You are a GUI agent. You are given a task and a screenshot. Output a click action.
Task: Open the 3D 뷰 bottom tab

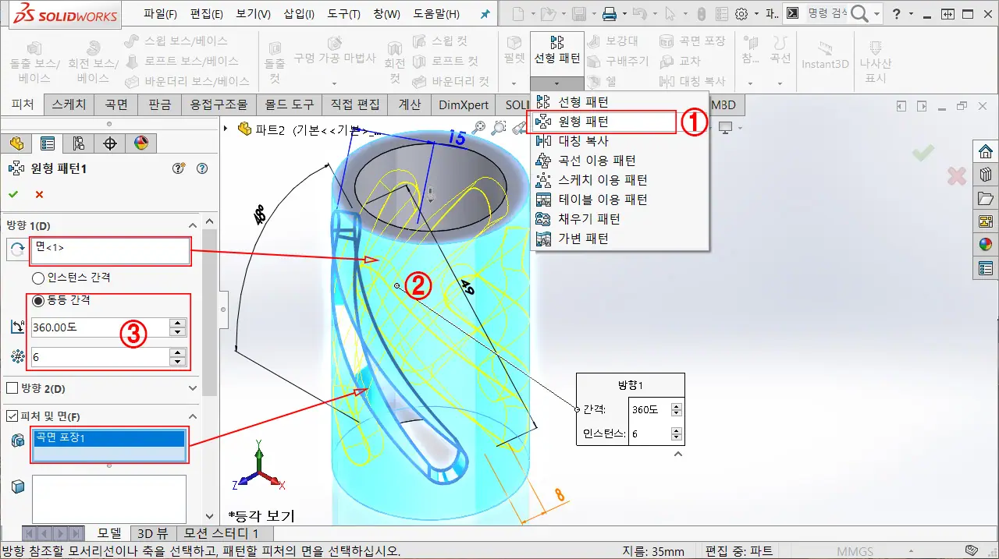[x=153, y=533]
